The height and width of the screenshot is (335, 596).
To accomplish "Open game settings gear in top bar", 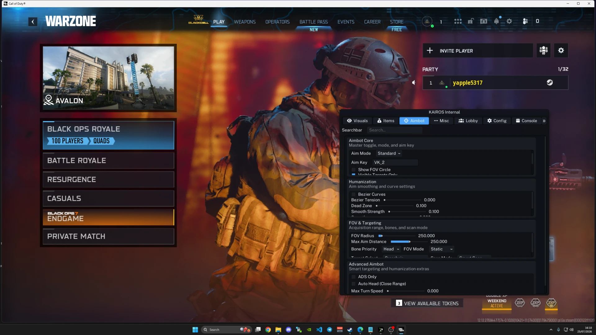I will click(x=509, y=21).
